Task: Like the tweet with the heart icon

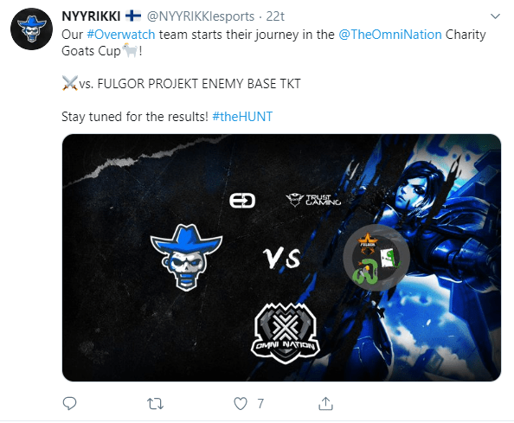Action: [241, 404]
